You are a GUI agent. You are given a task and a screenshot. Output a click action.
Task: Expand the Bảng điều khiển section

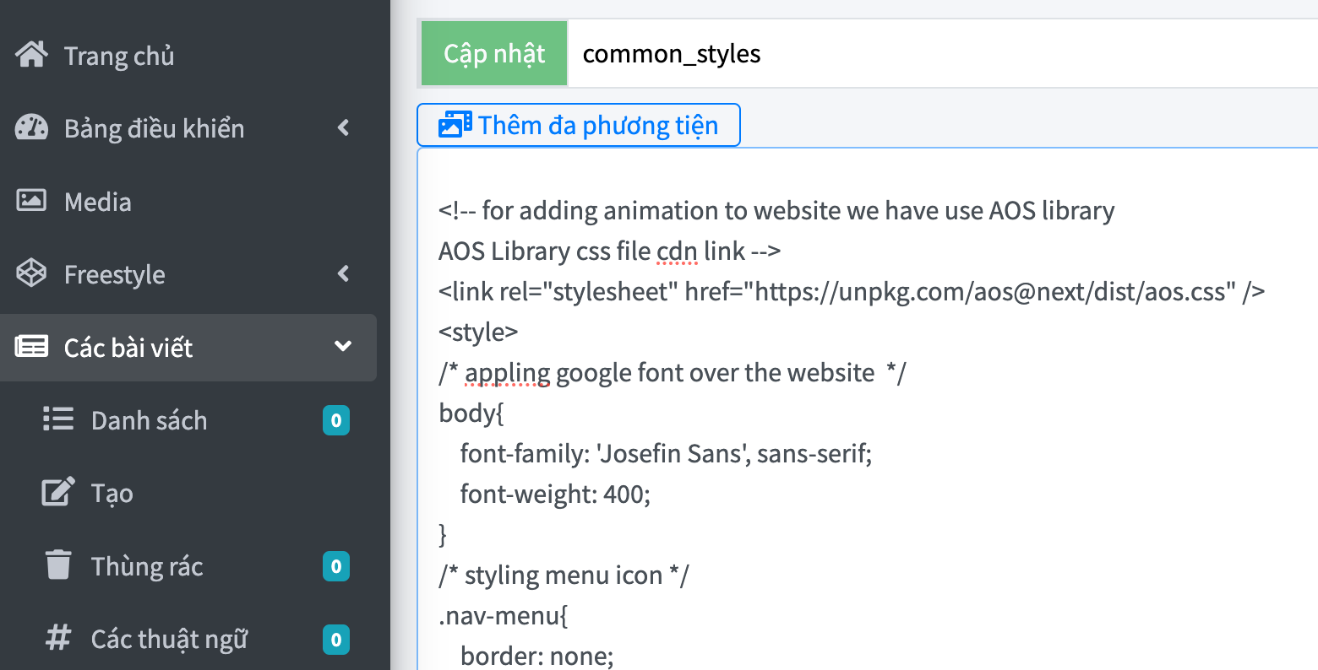pyautogui.click(x=342, y=127)
